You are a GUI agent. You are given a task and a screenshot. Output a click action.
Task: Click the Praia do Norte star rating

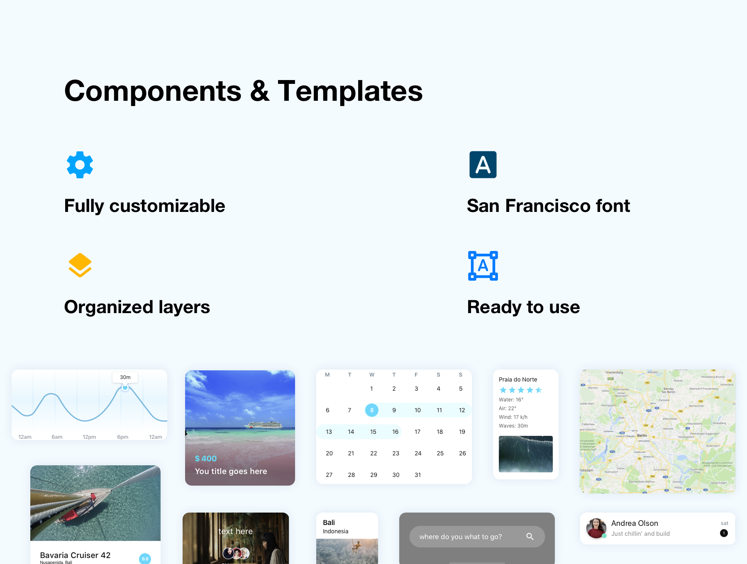tap(520, 390)
